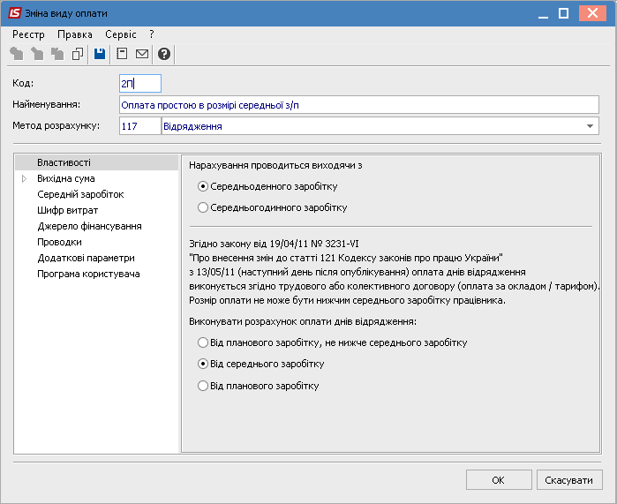Open the Сервіс menu

click(x=121, y=34)
